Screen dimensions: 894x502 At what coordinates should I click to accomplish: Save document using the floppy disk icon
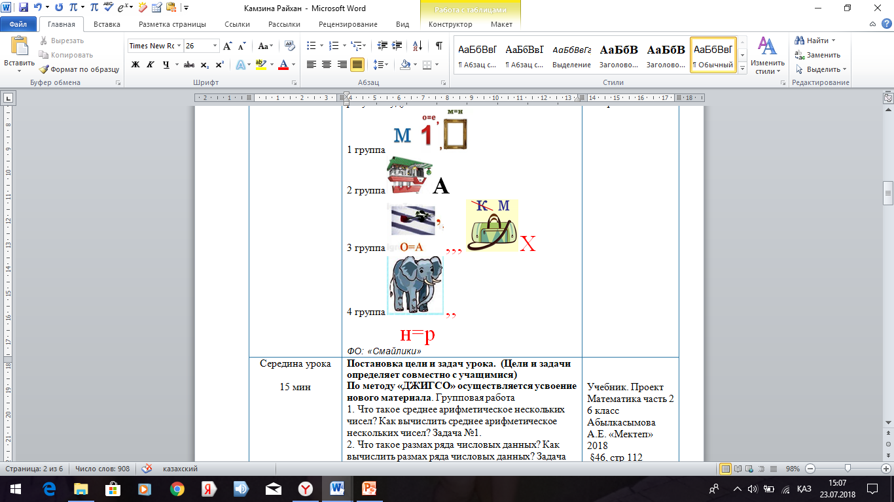point(24,8)
